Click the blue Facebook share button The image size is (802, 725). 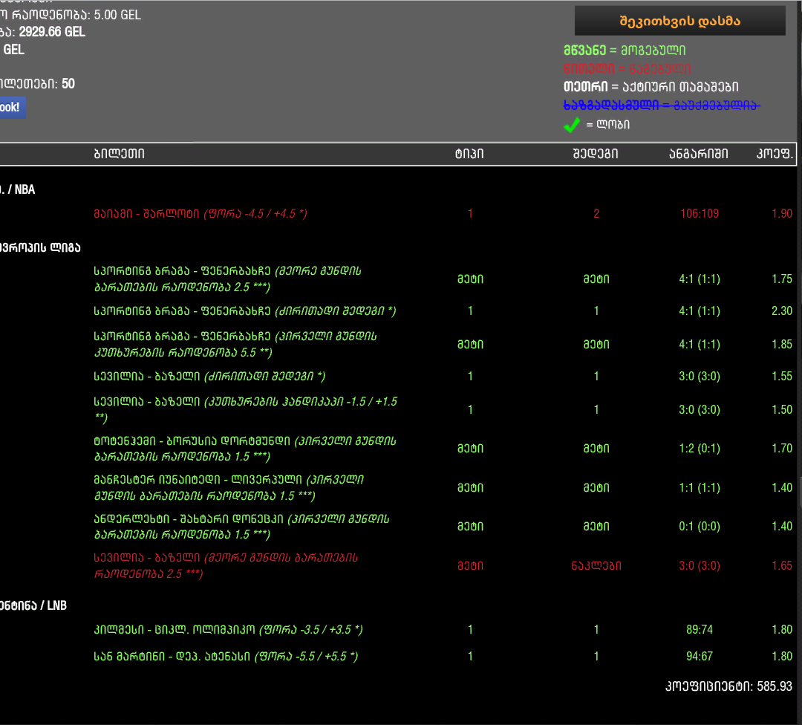click(x=11, y=107)
